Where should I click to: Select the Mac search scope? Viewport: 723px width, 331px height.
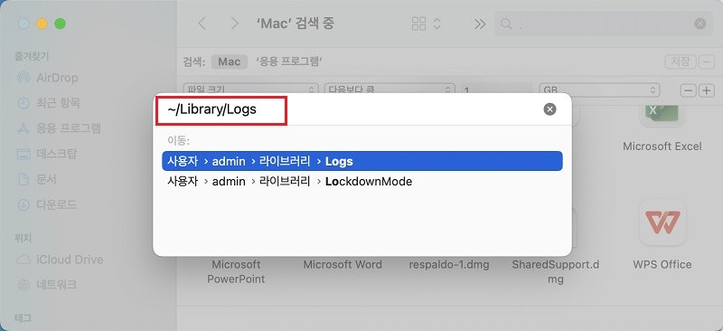(x=230, y=61)
